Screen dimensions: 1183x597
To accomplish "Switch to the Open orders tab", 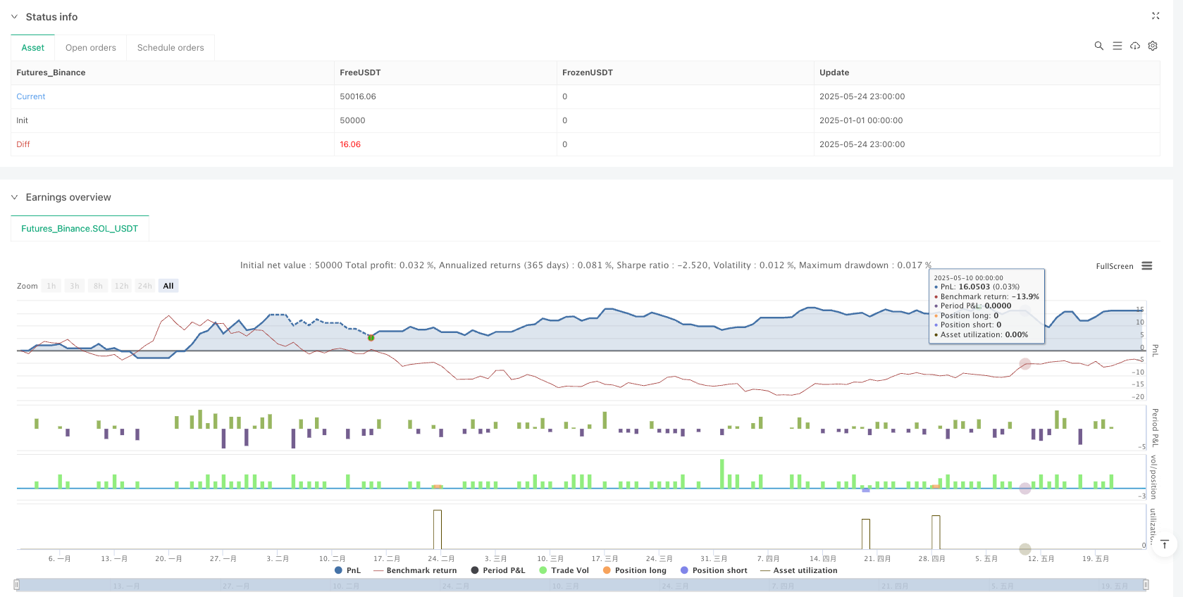I will point(91,48).
